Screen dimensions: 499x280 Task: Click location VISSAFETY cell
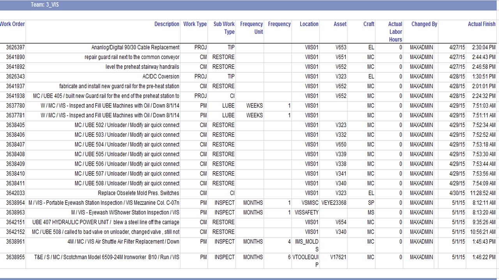[307, 213]
